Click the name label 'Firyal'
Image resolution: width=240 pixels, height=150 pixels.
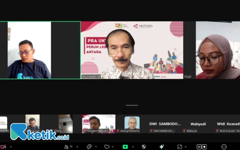click(x=188, y=77)
